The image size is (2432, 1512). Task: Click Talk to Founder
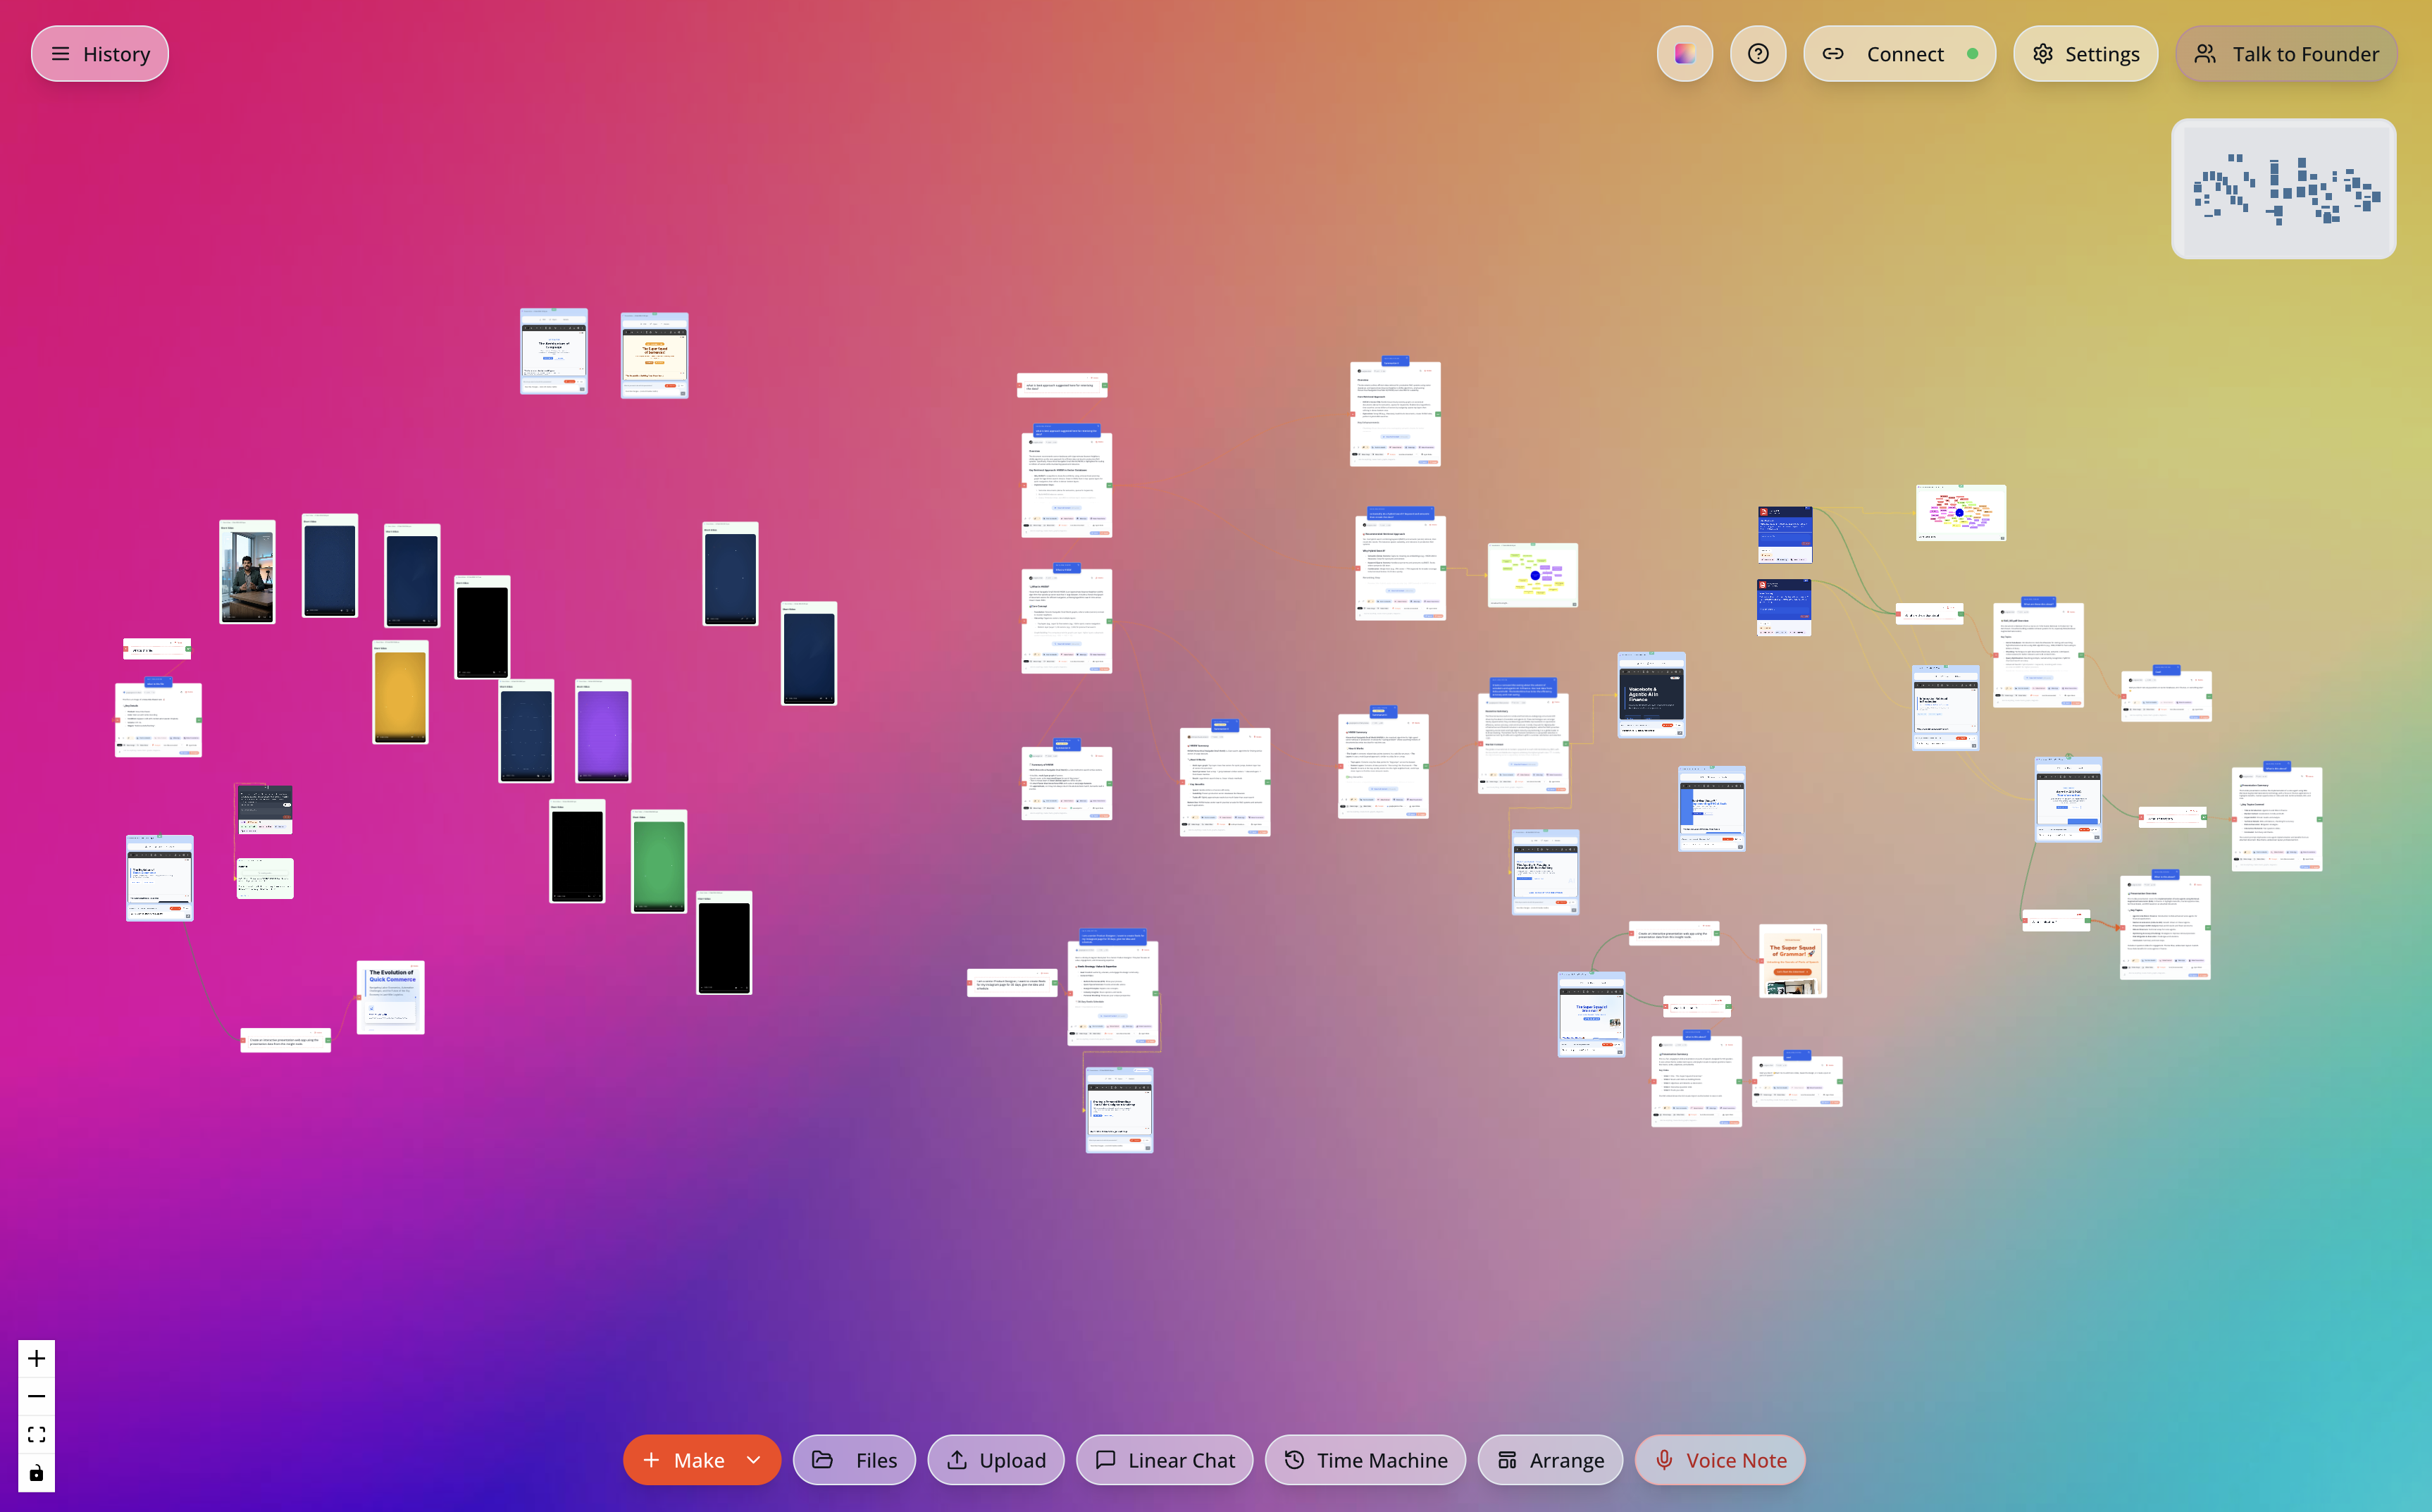click(x=2286, y=54)
